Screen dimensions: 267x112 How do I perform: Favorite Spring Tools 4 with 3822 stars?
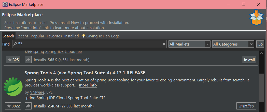click(x=14, y=106)
